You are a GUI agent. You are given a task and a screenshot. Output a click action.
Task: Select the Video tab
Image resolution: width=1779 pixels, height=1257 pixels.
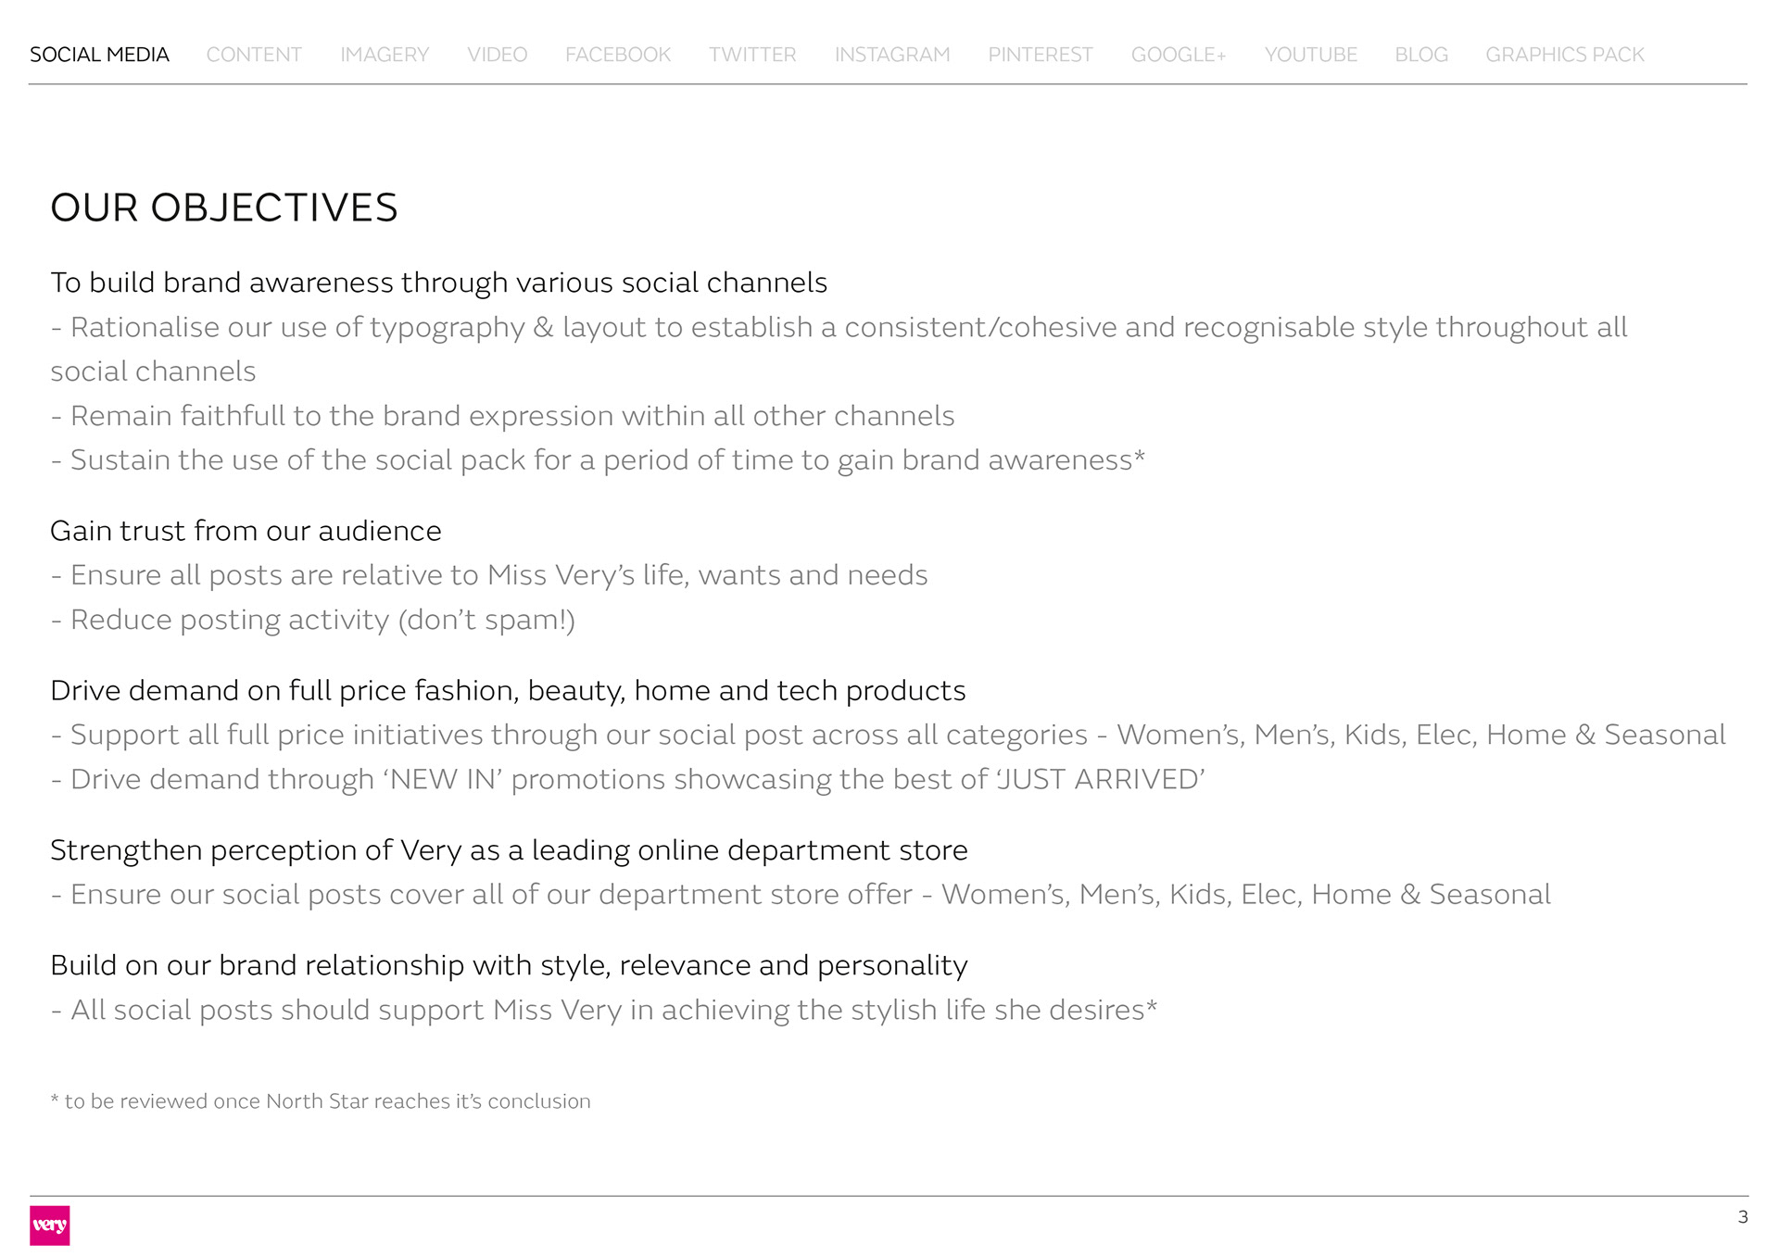(497, 55)
